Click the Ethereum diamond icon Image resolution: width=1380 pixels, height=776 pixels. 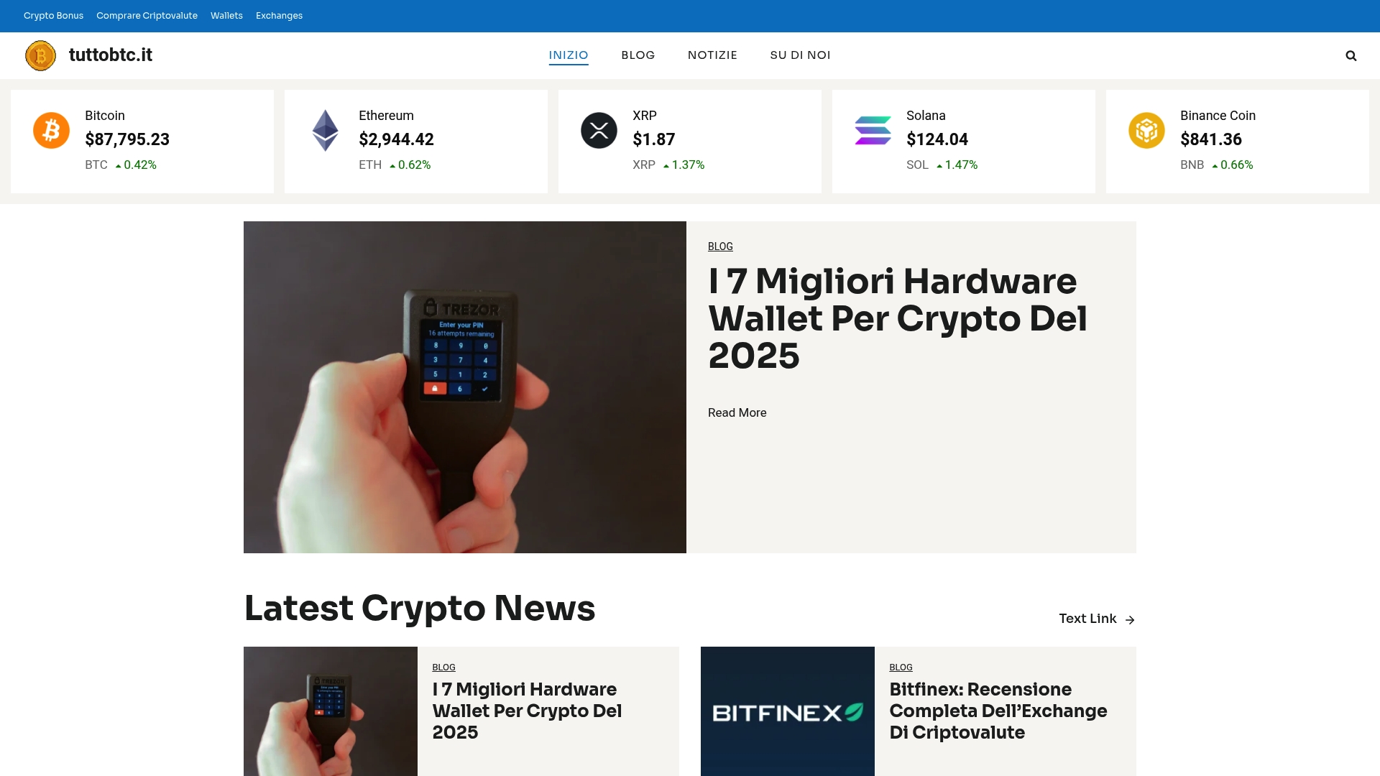coord(325,130)
